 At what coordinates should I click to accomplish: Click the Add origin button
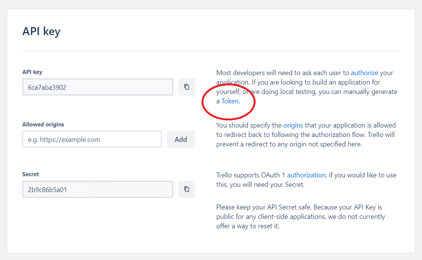point(181,139)
